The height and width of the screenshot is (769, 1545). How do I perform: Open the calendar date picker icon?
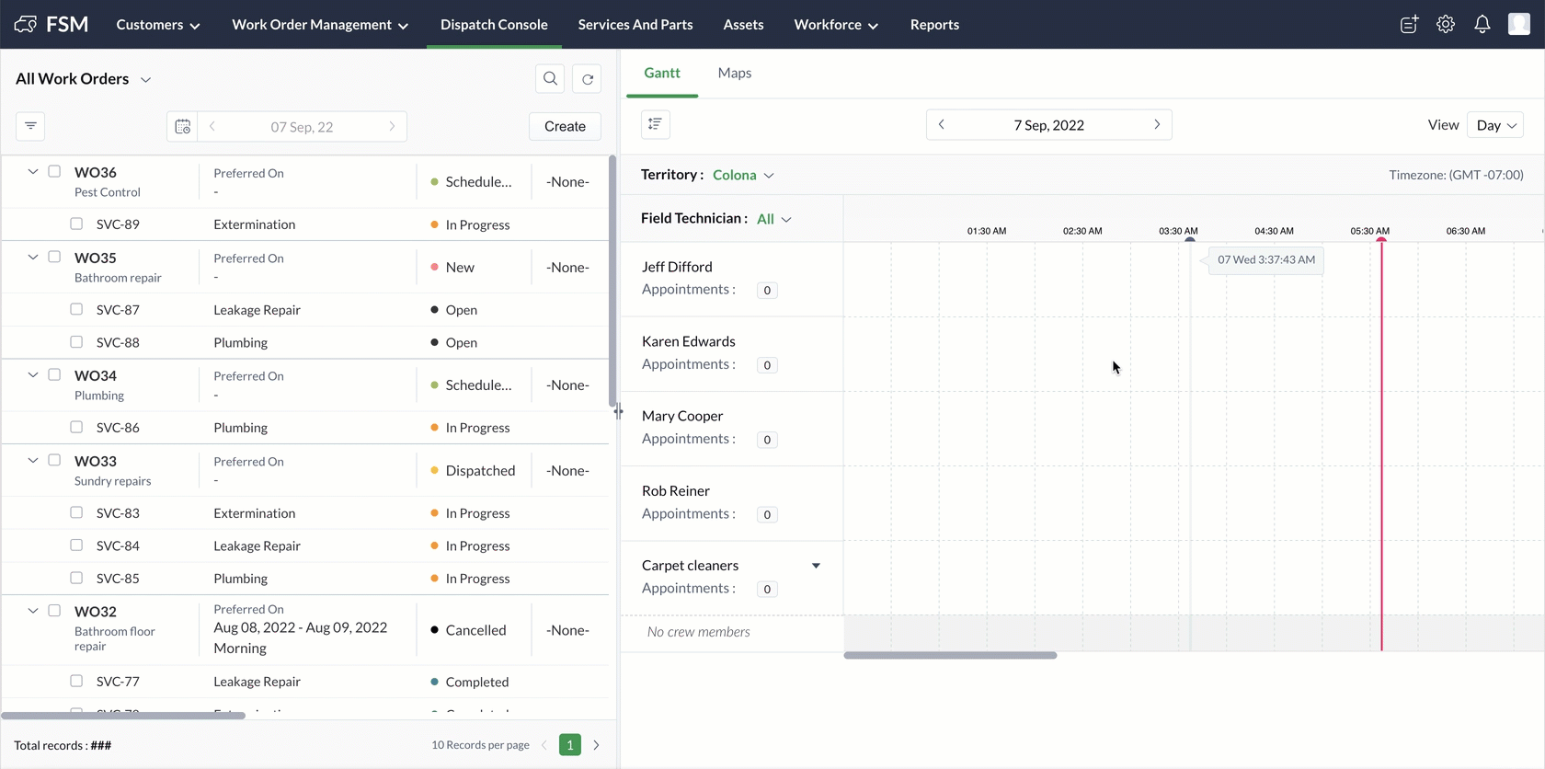(x=182, y=127)
